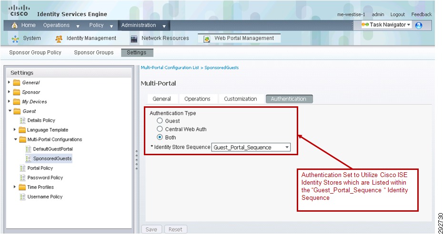Click the panel splitter handle dots
This screenshot has height=234, width=443.
(137, 159)
